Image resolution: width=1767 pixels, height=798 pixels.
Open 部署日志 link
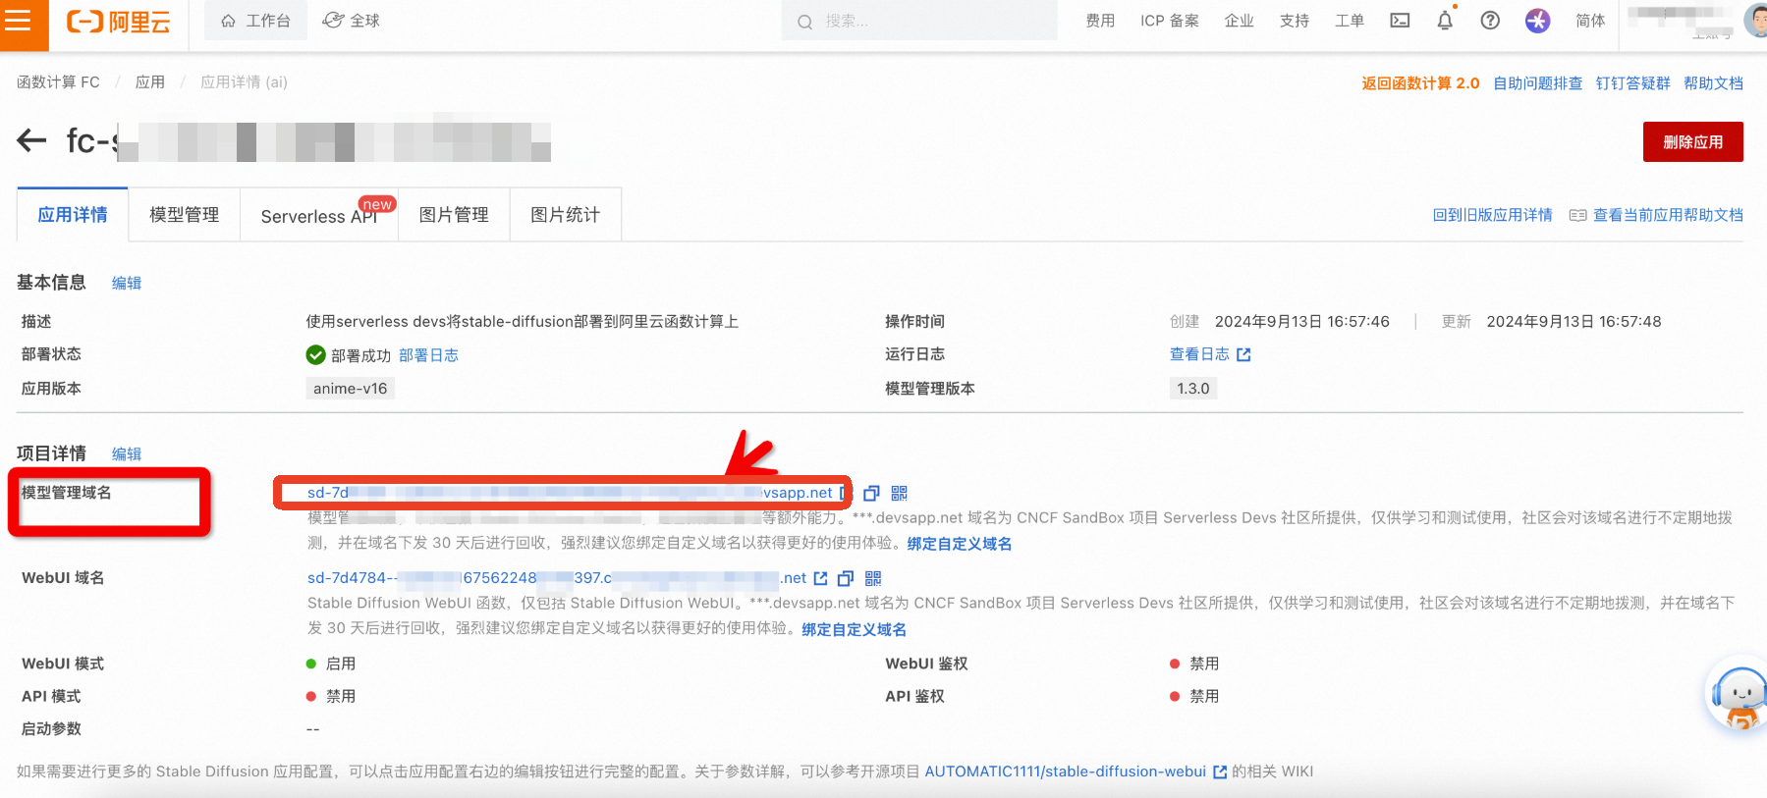pos(428,355)
